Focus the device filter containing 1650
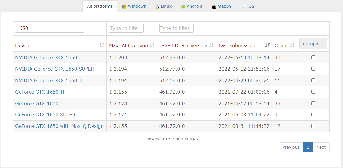This screenshot has width=343, height=168. point(50,28)
